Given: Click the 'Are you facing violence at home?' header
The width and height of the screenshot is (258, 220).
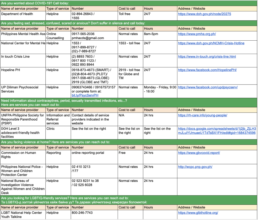Looking at the screenshot, I should (129, 142).
